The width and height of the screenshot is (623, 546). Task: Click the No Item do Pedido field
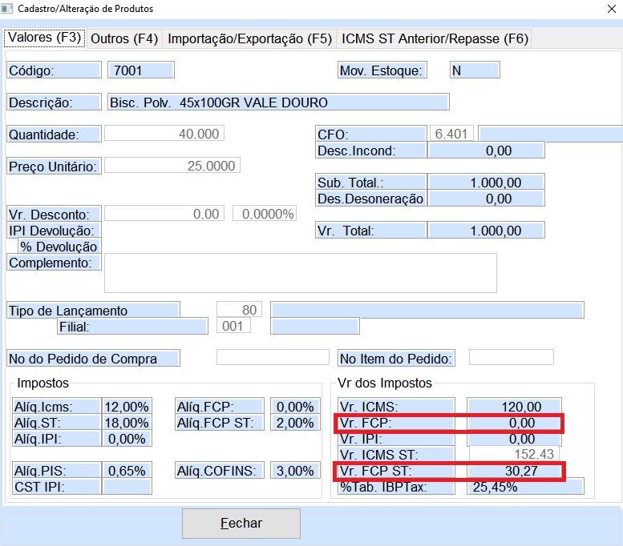tap(511, 358)
